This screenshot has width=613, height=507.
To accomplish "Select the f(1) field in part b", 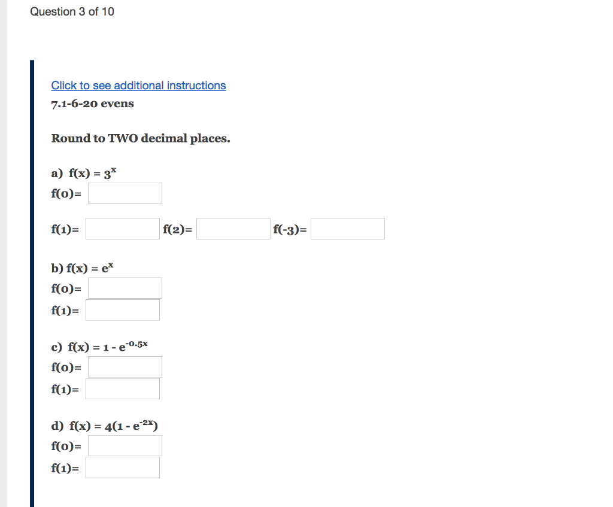I will (x=122, y=309).
